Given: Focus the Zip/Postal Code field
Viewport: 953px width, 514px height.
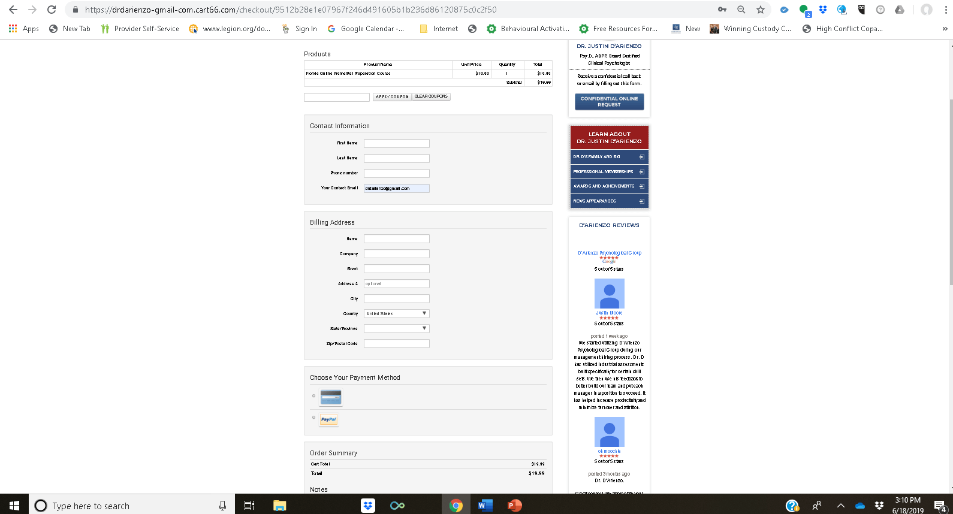Looking at the screenshot, I should tap(397, 343).
